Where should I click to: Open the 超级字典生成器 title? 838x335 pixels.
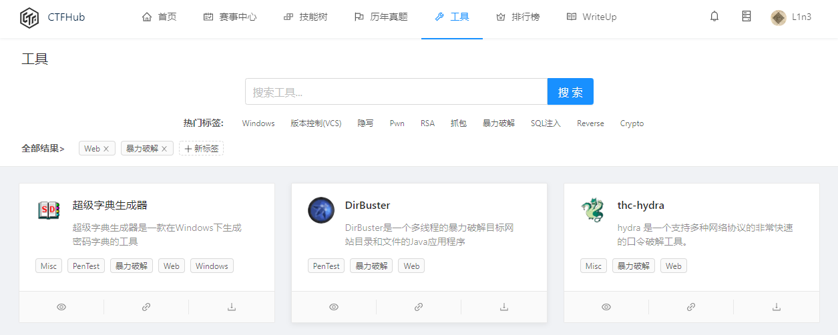110,205
